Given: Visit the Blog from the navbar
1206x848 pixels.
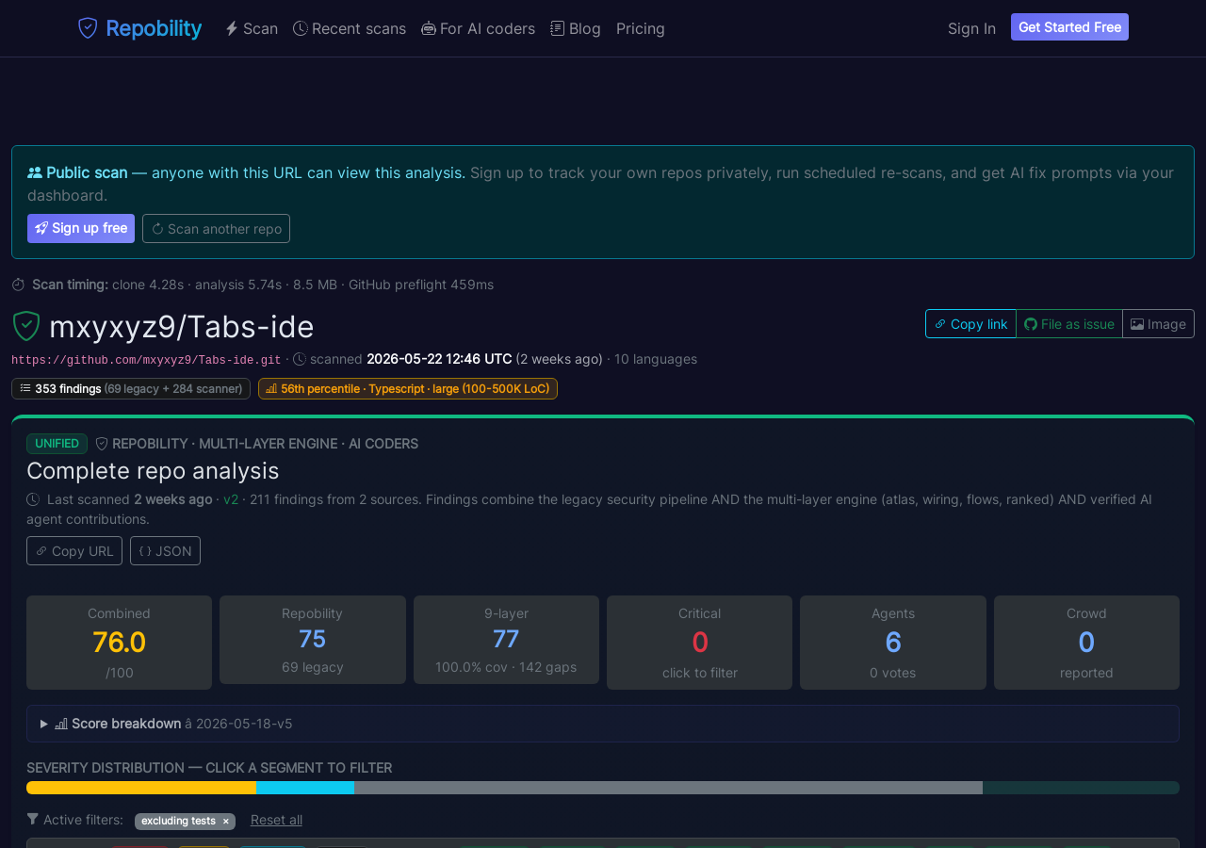Looking at the screenshot, I should coord(576,28).
